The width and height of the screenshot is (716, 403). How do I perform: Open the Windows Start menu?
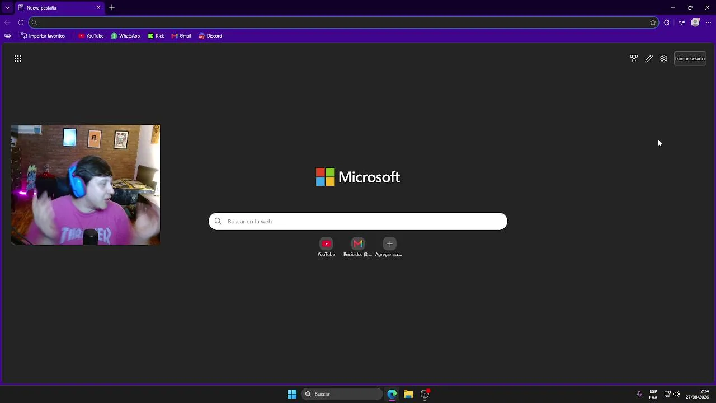tap(292, 394)
